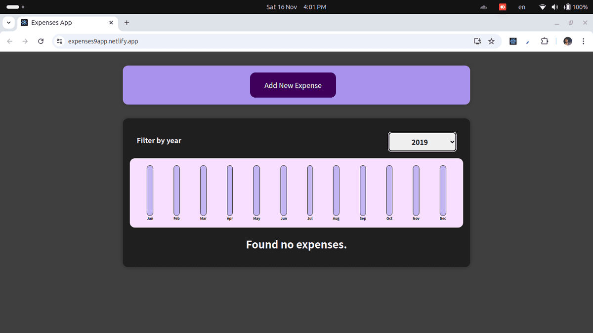Click the Expenses App favicon on the tab
The width and height of the screenshot is (593, 333).
coord(24,22)
